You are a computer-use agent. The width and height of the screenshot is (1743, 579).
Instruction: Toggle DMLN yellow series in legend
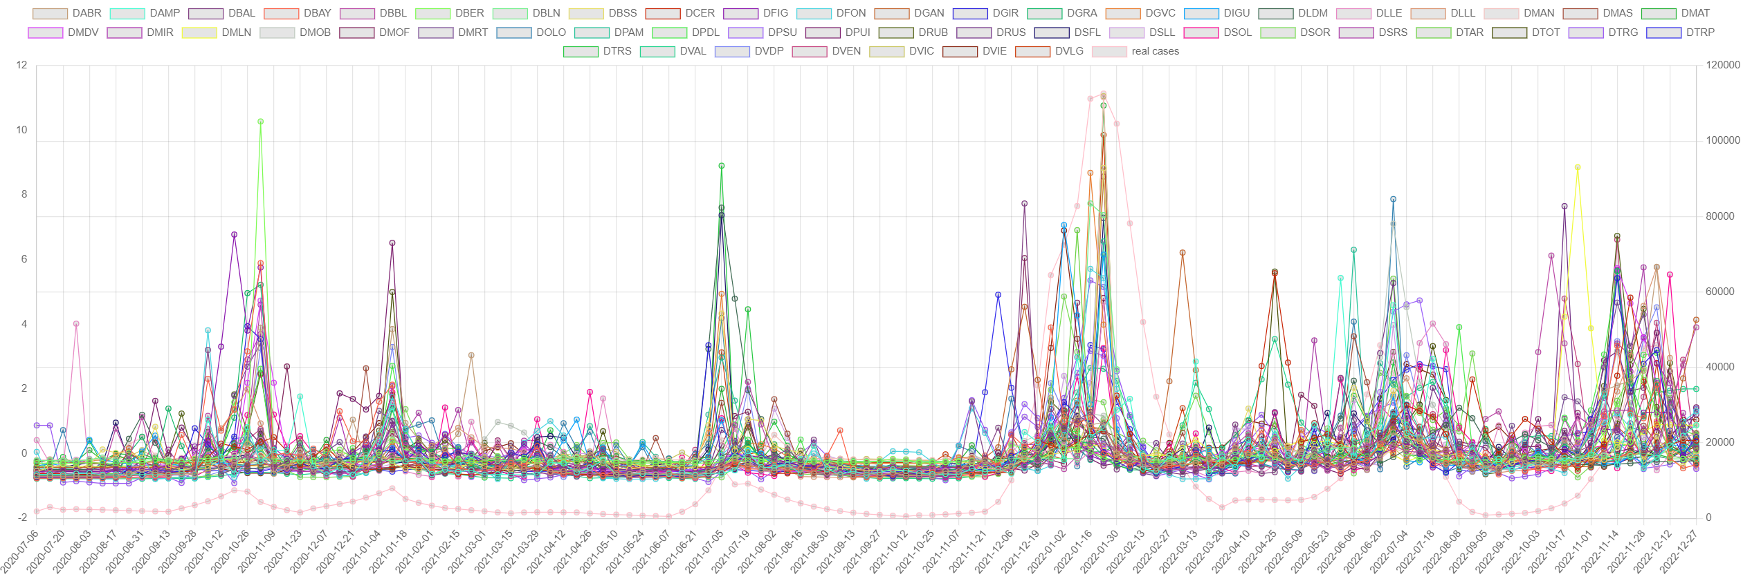[216, 32]
